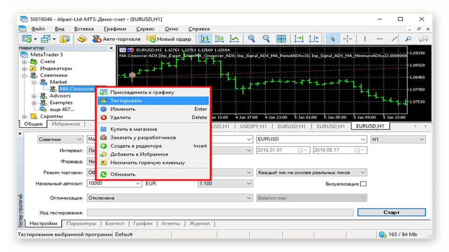The image size is (449, 252).
Task: Collapse the Market tree node
Action: click(34, 83)
